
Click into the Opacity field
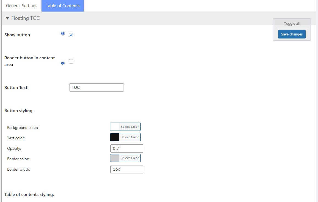127,148
